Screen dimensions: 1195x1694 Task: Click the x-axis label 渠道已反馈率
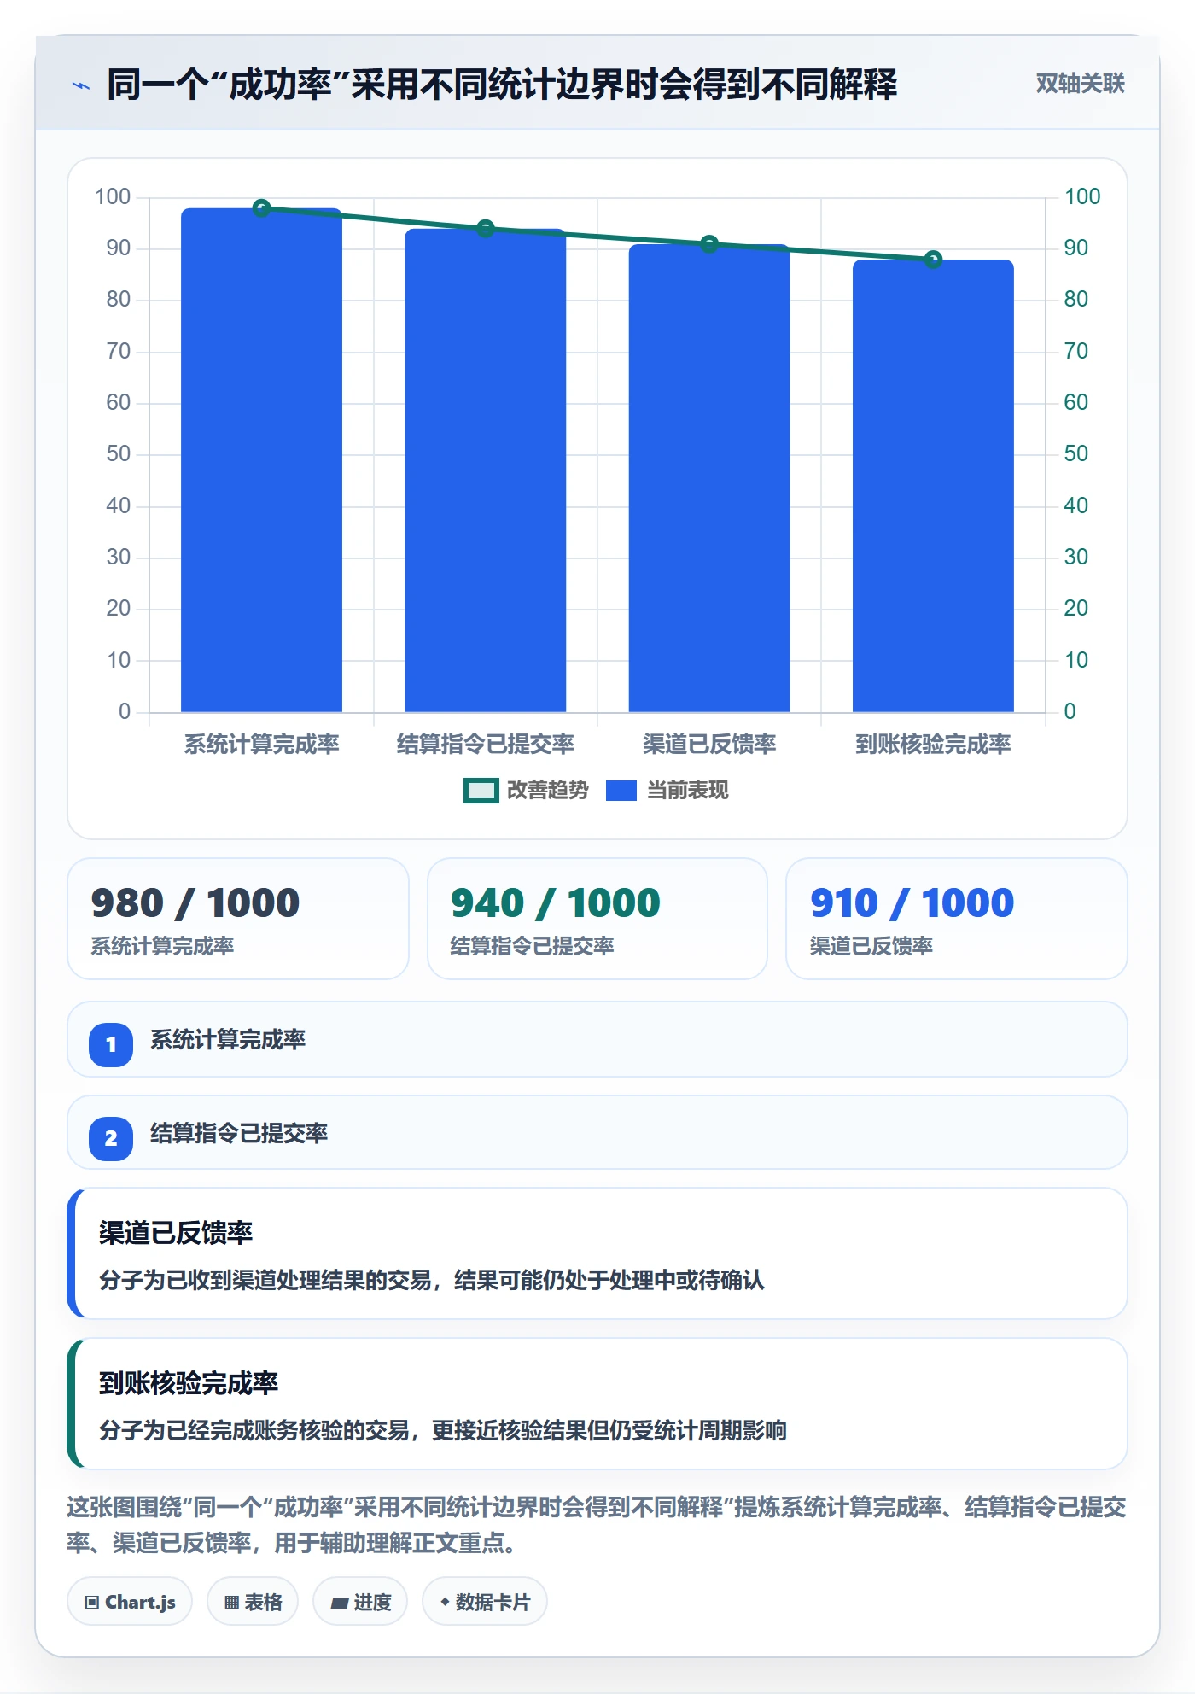[709, 745]
